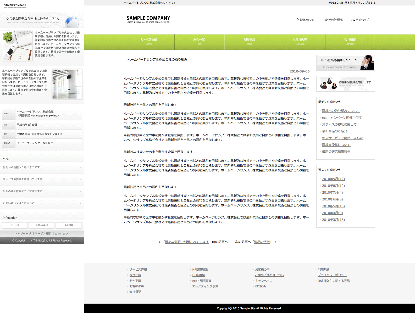This screenshot has height=313, width=415.
Task: Click the office interior photo in sidebar
Action: click(67, 84)
